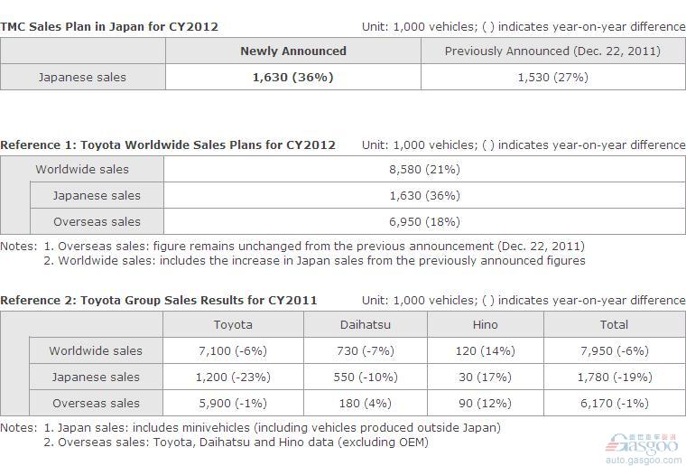Viewport: 686px width, 466px height.
Task: Click the '5,900 (-1%)' cell
Action: [x=233, y=404]
